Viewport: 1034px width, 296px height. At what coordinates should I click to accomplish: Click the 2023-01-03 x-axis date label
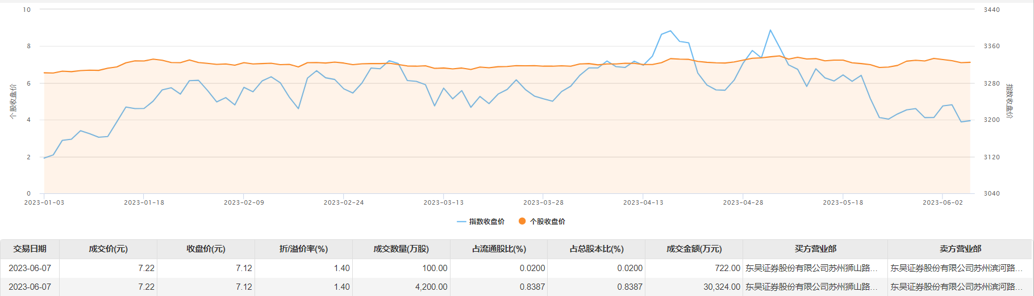pos(44,202)
